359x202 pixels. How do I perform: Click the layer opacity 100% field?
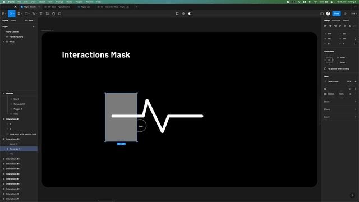(349, 81)
